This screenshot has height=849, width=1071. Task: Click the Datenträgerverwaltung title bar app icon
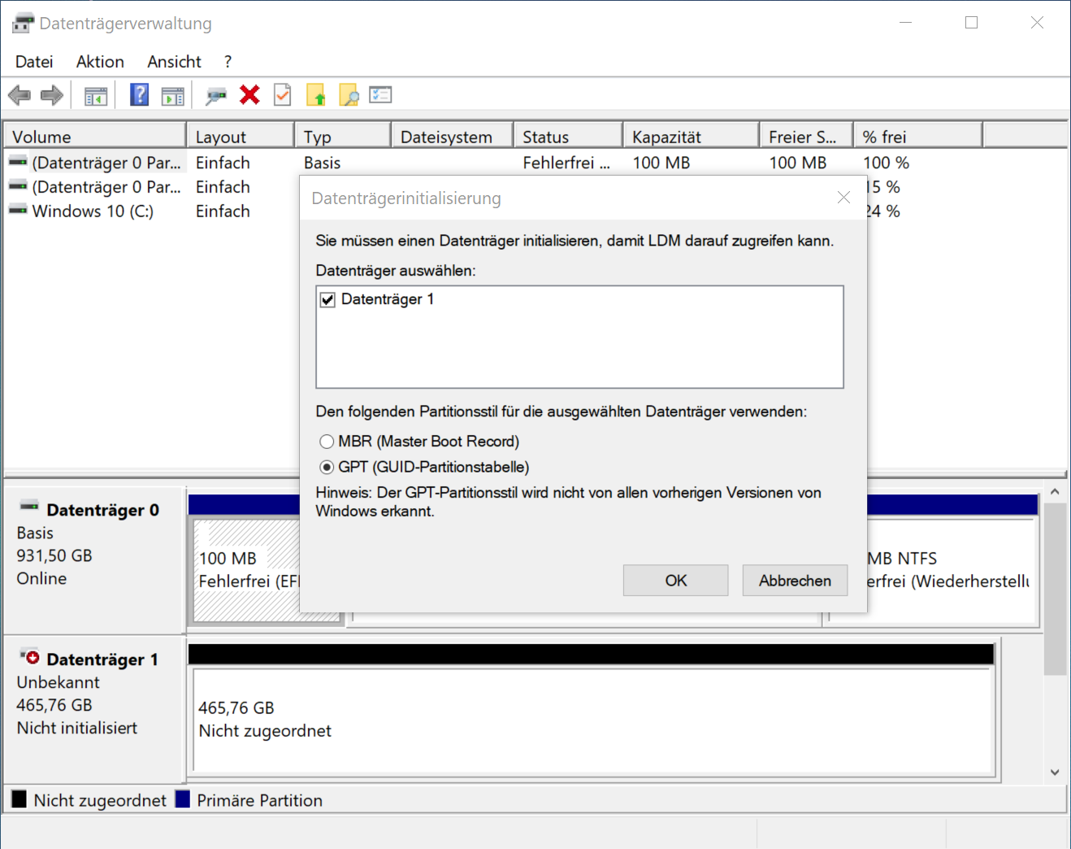[23, 23]
